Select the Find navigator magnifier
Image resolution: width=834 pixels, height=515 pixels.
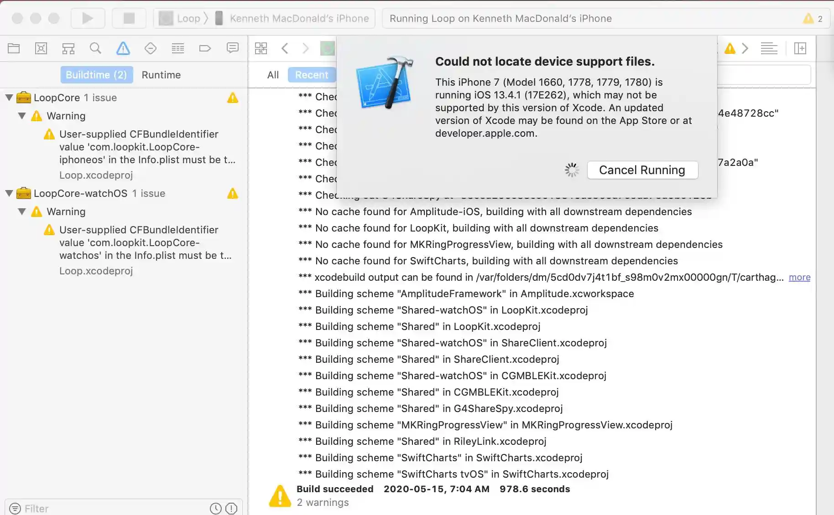(95, 48)
